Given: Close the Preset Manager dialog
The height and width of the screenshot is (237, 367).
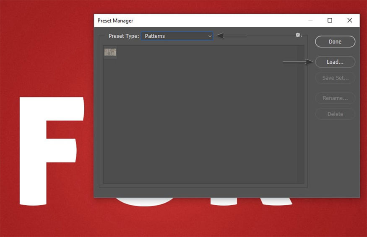Looking at the screenshot, I should pos(349,21).
